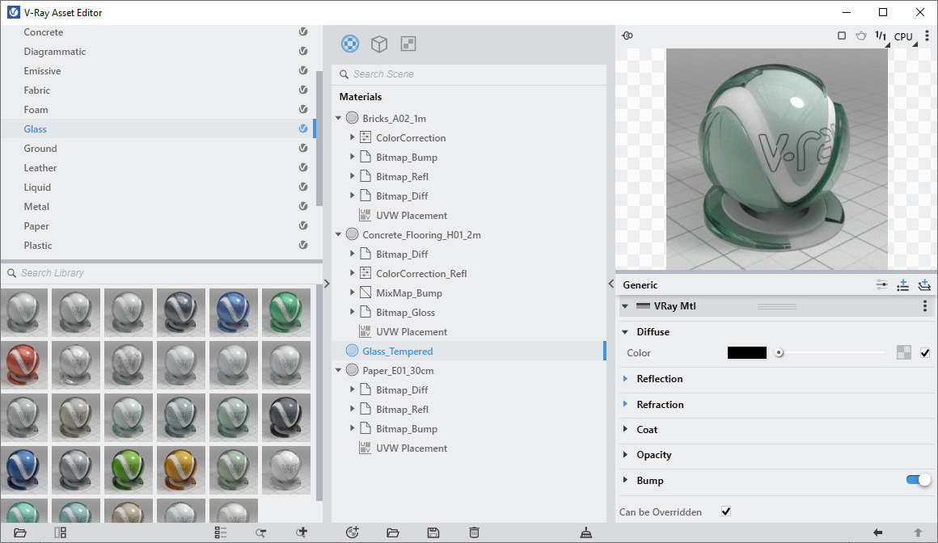Select the Materials category sphere icon
938x543 pixels.
(x=350, y=44)
